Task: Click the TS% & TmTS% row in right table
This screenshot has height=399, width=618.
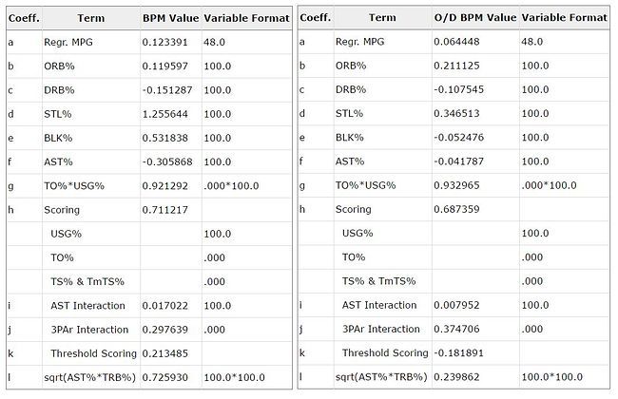Action: 454,281
